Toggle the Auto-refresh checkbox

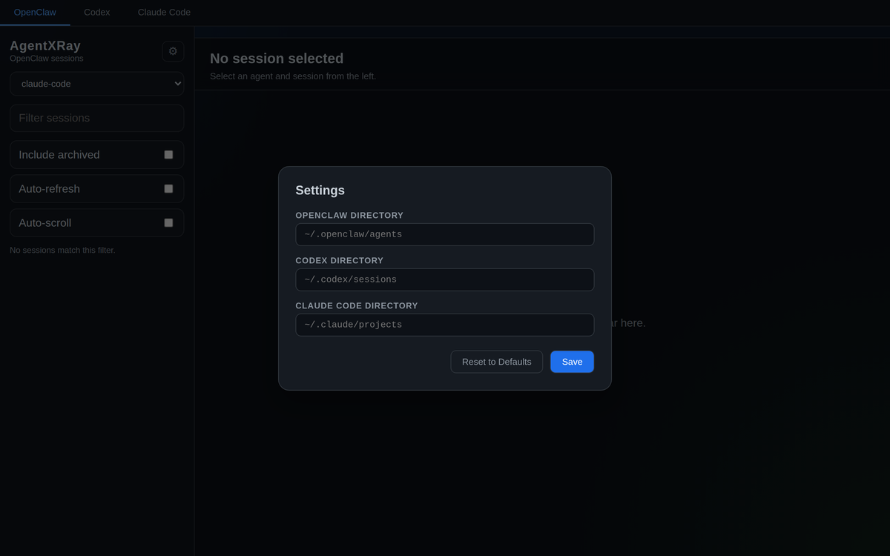click(x=168, y=189)
